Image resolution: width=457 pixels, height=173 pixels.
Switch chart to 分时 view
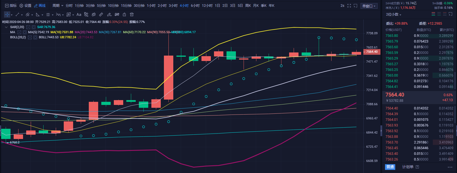pos(69,6)
